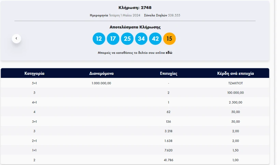Click the blue ball number 25

coord(127,38)
